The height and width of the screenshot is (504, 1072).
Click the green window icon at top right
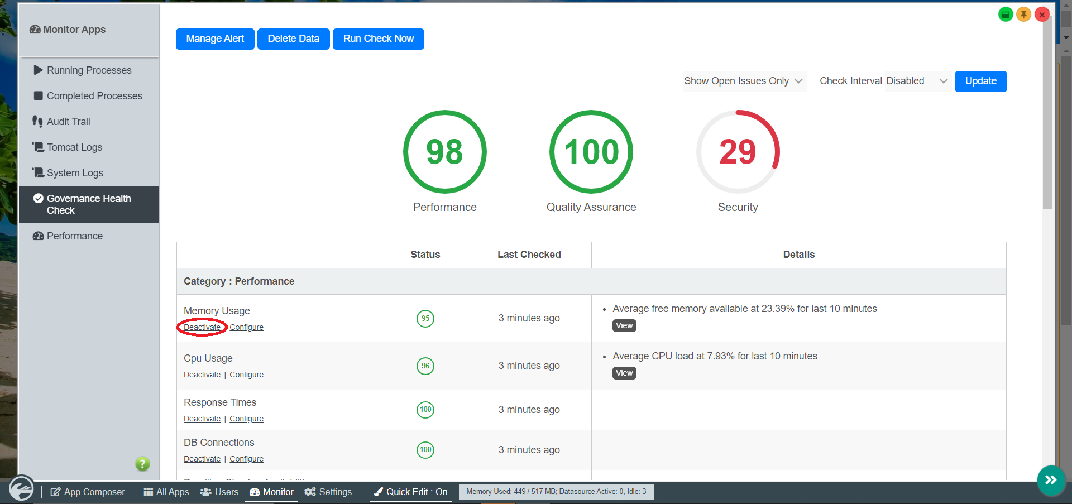point(1005,15)
